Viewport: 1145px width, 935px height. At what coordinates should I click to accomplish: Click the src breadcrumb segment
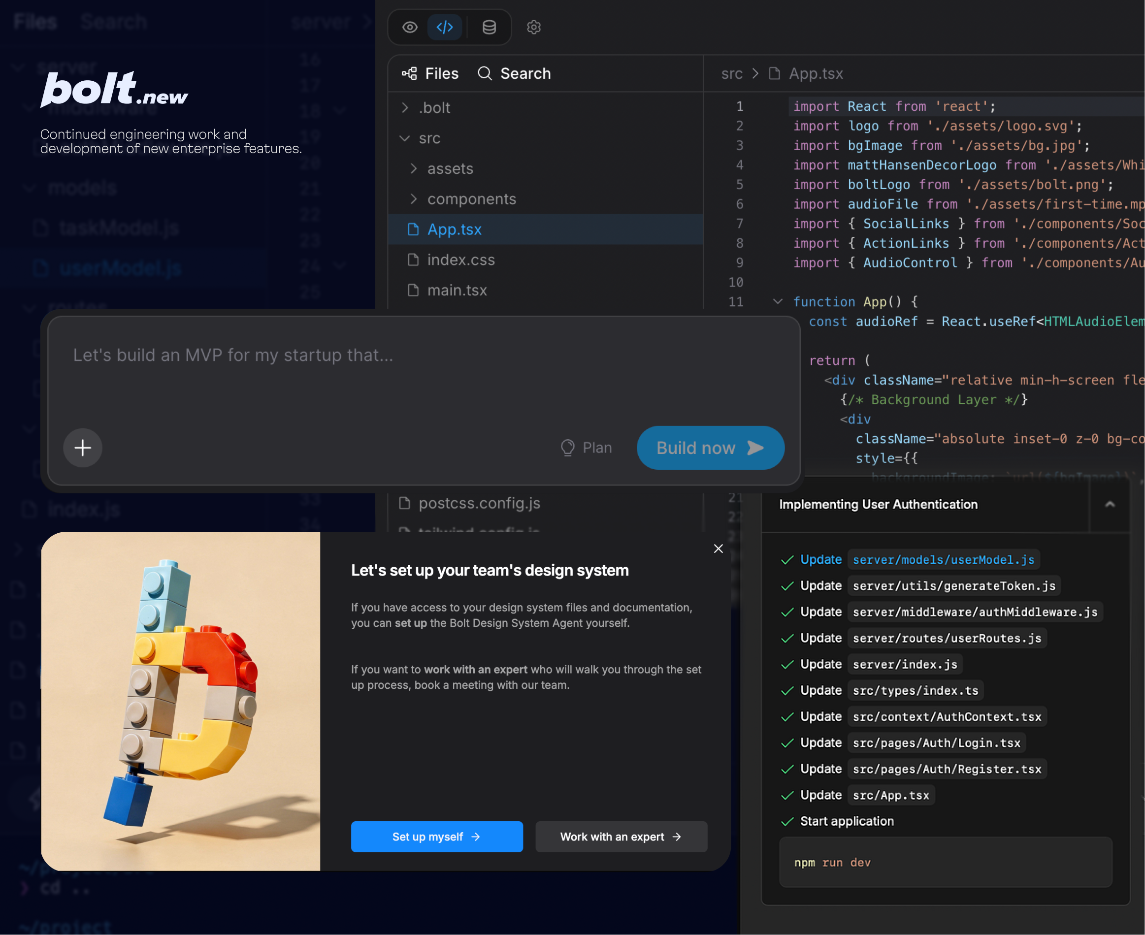coord(731,73)
